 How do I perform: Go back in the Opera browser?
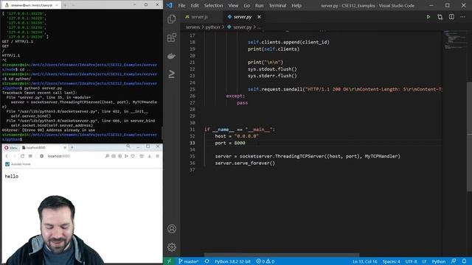(7, 156)
